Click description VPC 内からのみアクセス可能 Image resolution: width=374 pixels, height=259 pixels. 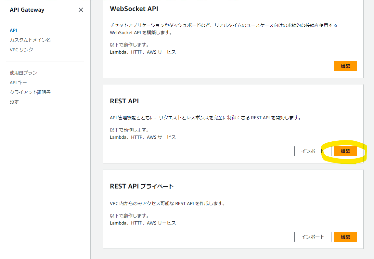click(167, 203)
